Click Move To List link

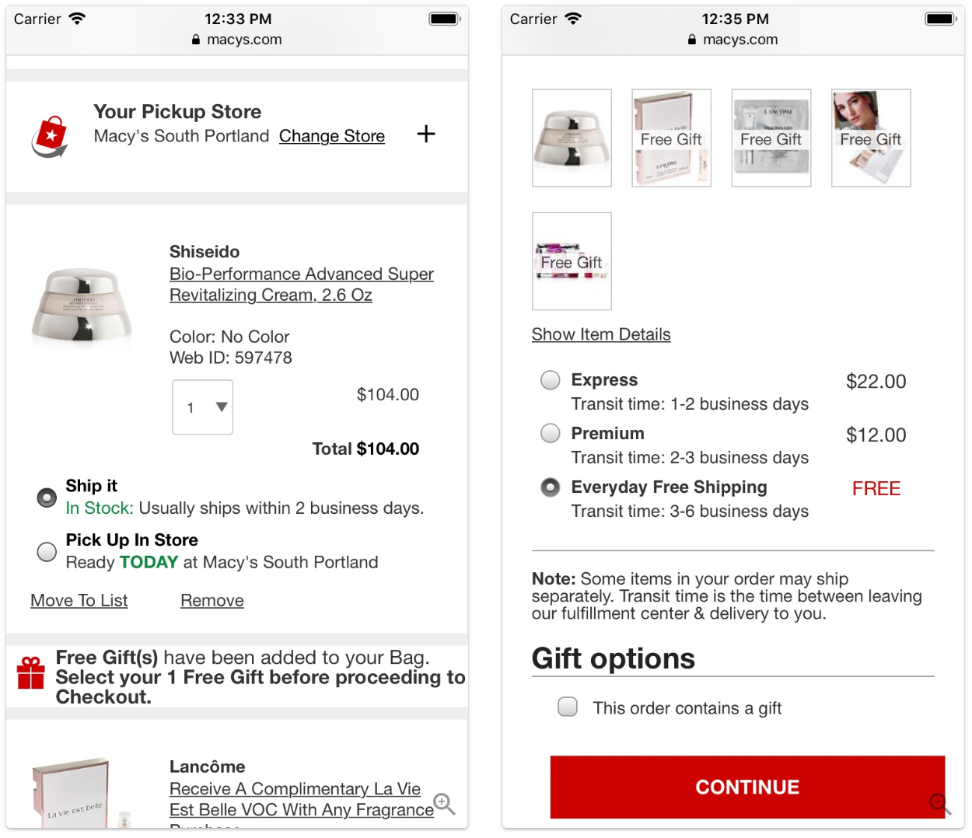79,601
